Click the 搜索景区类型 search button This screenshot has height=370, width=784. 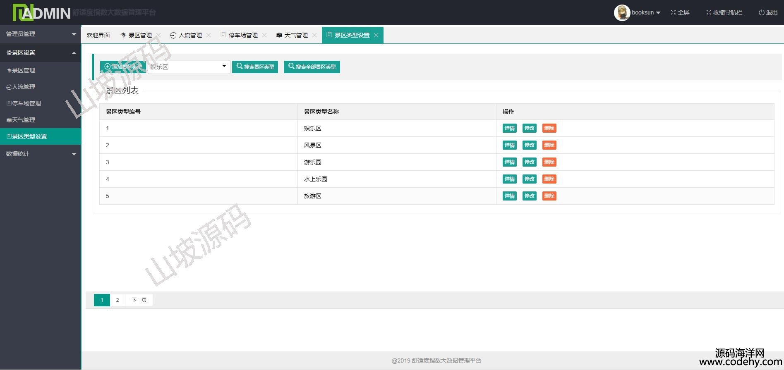pos(255,67)
